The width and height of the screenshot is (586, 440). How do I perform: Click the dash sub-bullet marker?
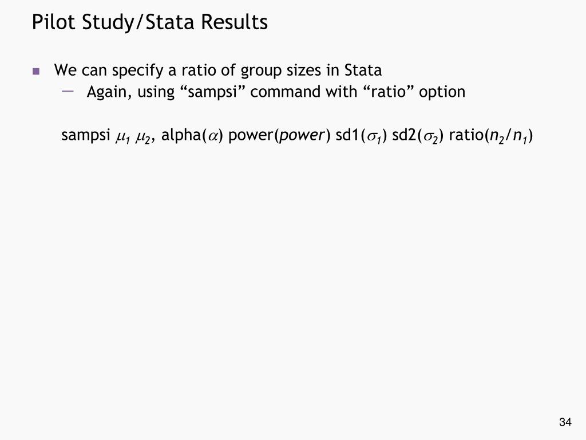coord(68,91)
